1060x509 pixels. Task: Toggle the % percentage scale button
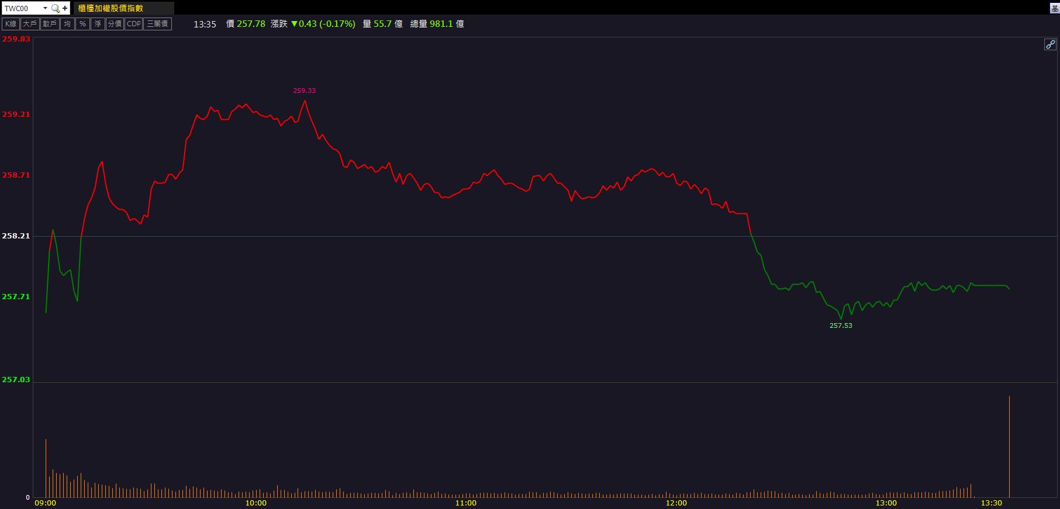[x=82, y=24]
